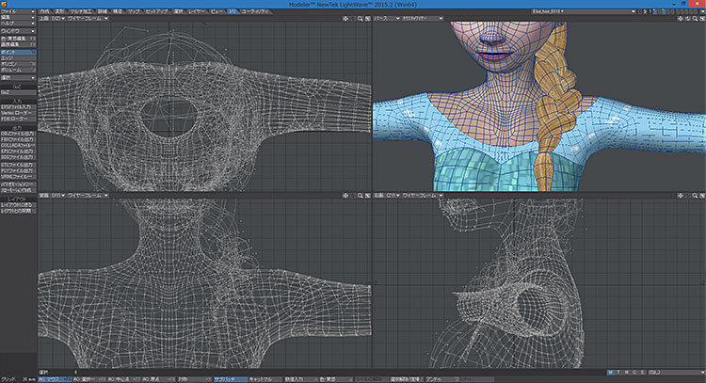Open the レイヤー (Layers) tab
The image size is (706, 383).
click(x=197, y=11)
